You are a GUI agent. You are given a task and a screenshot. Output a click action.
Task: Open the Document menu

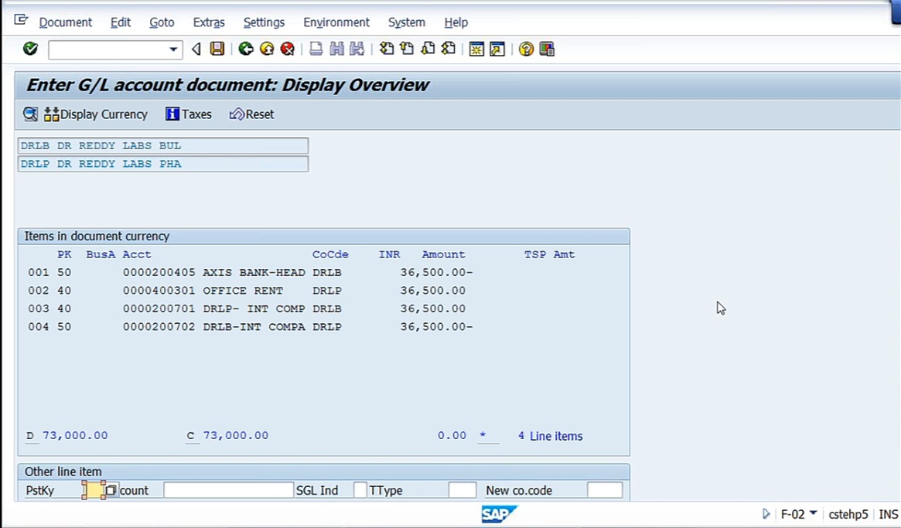pos(66,22)
